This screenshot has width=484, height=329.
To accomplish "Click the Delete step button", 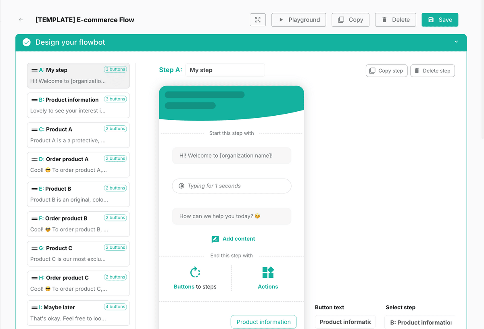I will [x=432, y=71].
